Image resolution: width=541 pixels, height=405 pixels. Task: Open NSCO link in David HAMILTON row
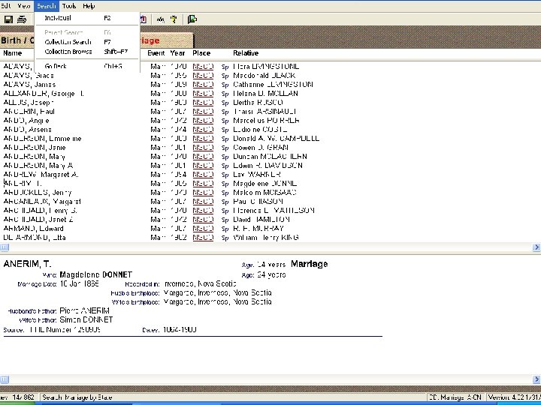point(203,220)
